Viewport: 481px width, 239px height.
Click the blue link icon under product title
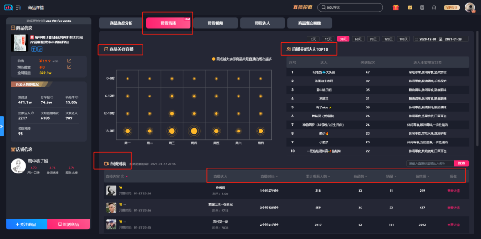(40, 49)
